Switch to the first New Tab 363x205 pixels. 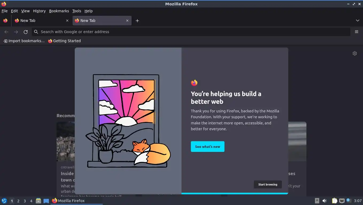41,21
